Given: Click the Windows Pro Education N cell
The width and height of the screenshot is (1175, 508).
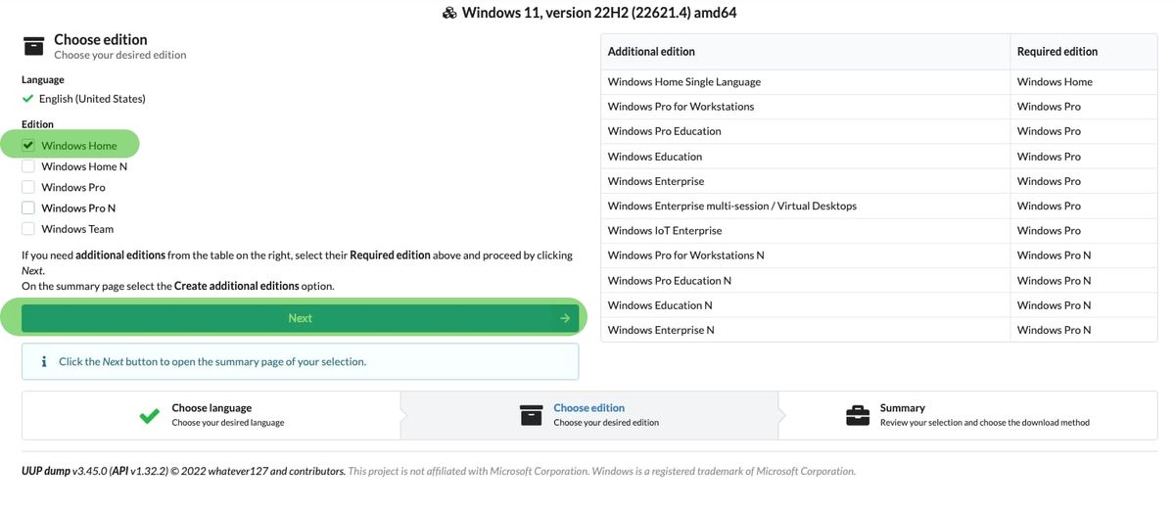Looking at the screenshot, I should point(805,281).
